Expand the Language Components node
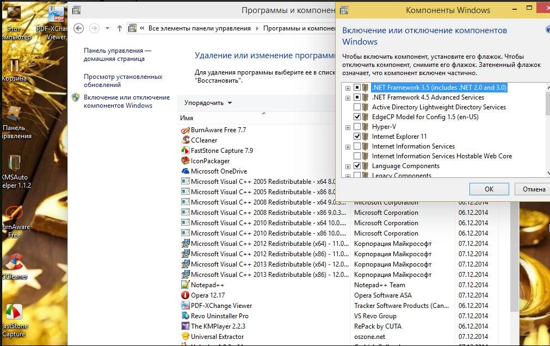This screenshot has width=550, height=346. (348, 166)
